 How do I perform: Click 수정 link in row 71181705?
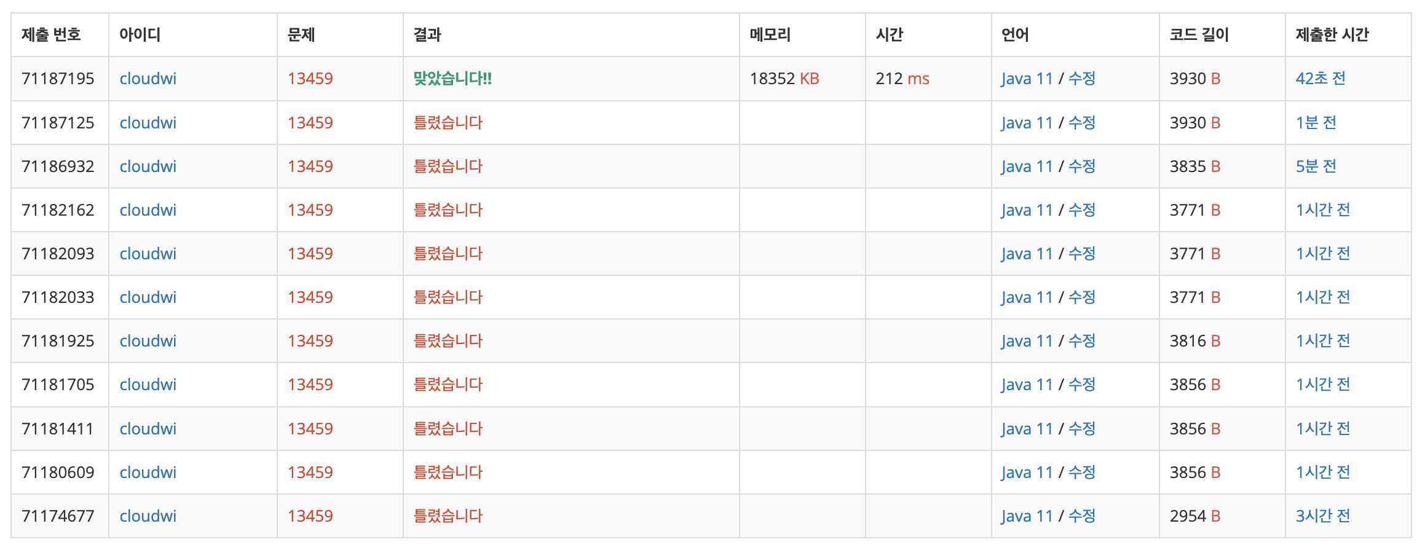coord(1082,385)
